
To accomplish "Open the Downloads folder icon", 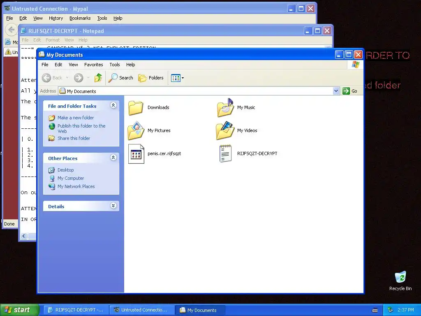I will click(136, 108).
